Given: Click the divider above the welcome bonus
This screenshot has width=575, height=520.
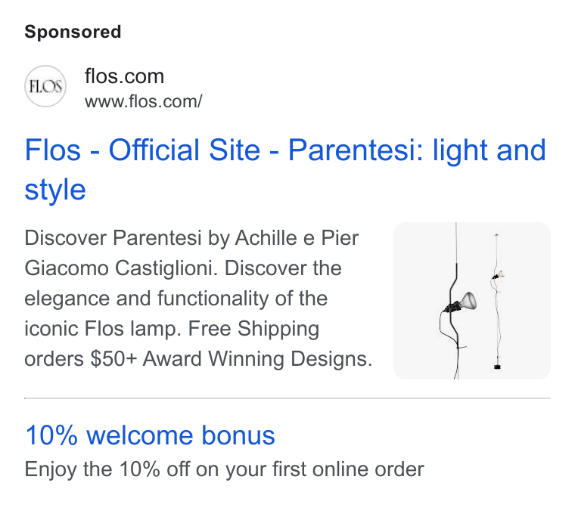Looking at the screenshot, I should pos(287,398).
